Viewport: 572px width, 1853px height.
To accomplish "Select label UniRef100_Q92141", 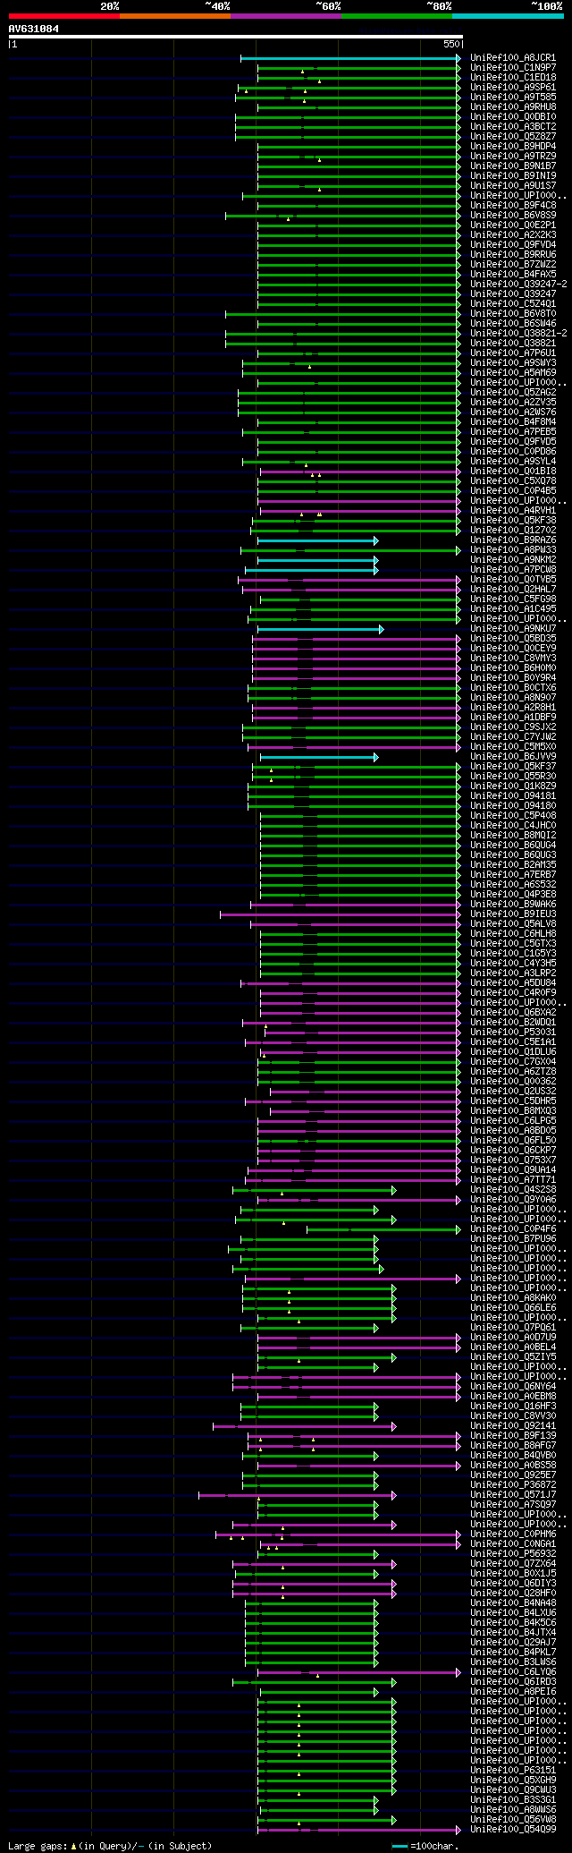I will coord(513,1426).
